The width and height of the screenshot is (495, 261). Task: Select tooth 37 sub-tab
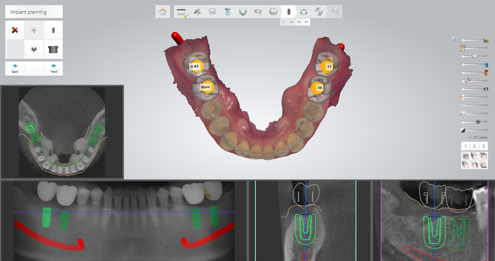[284, 22]
